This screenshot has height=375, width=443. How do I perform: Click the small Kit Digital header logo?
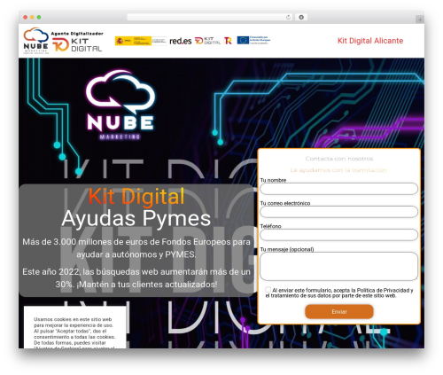tap(207, 41)
